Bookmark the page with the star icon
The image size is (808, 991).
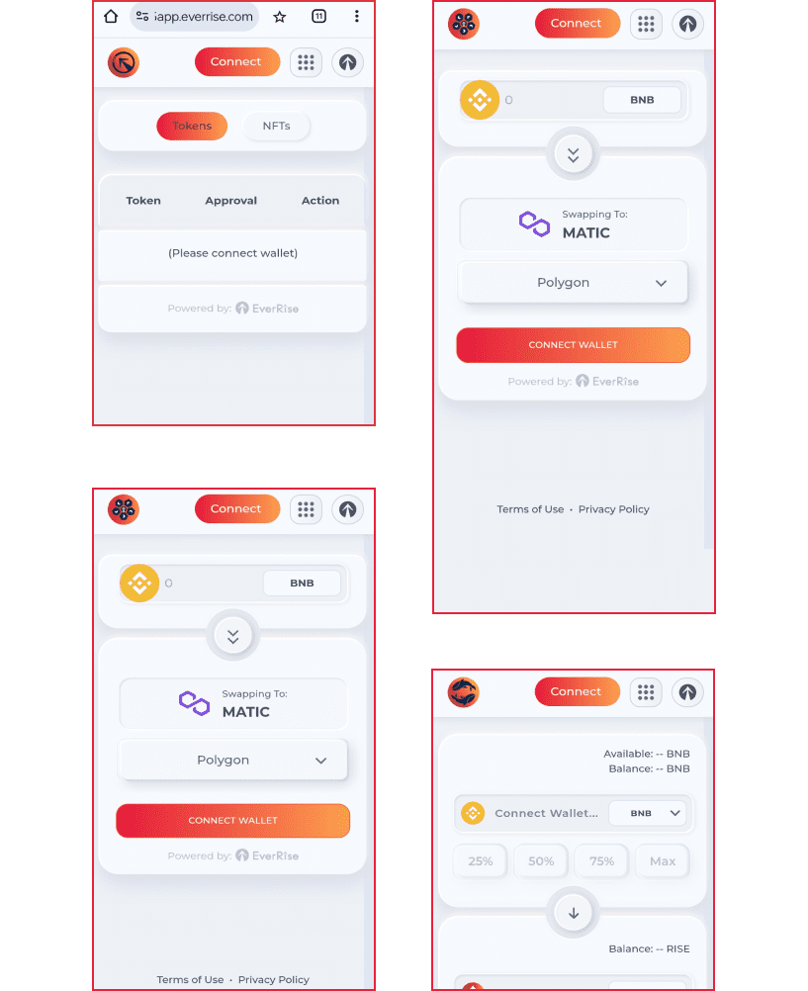280,17
